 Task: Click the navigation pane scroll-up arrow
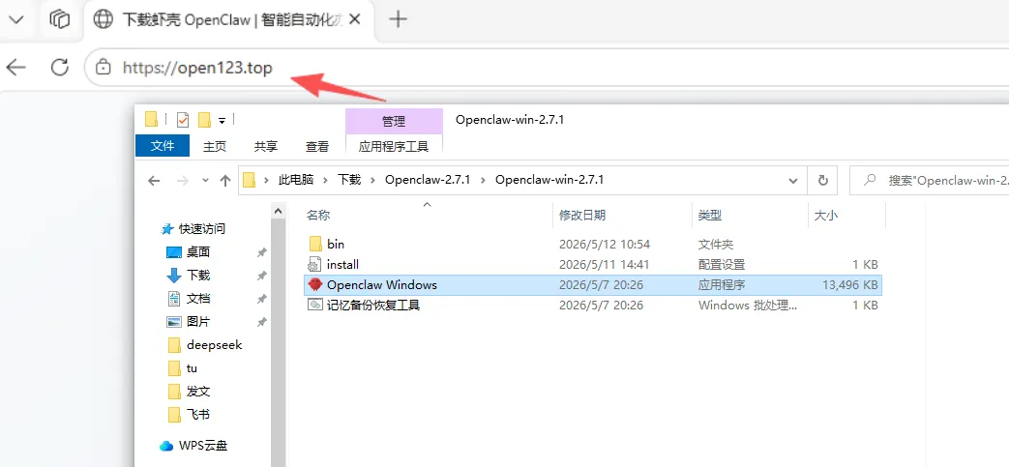pyautogui.click(x=278, y=211)
